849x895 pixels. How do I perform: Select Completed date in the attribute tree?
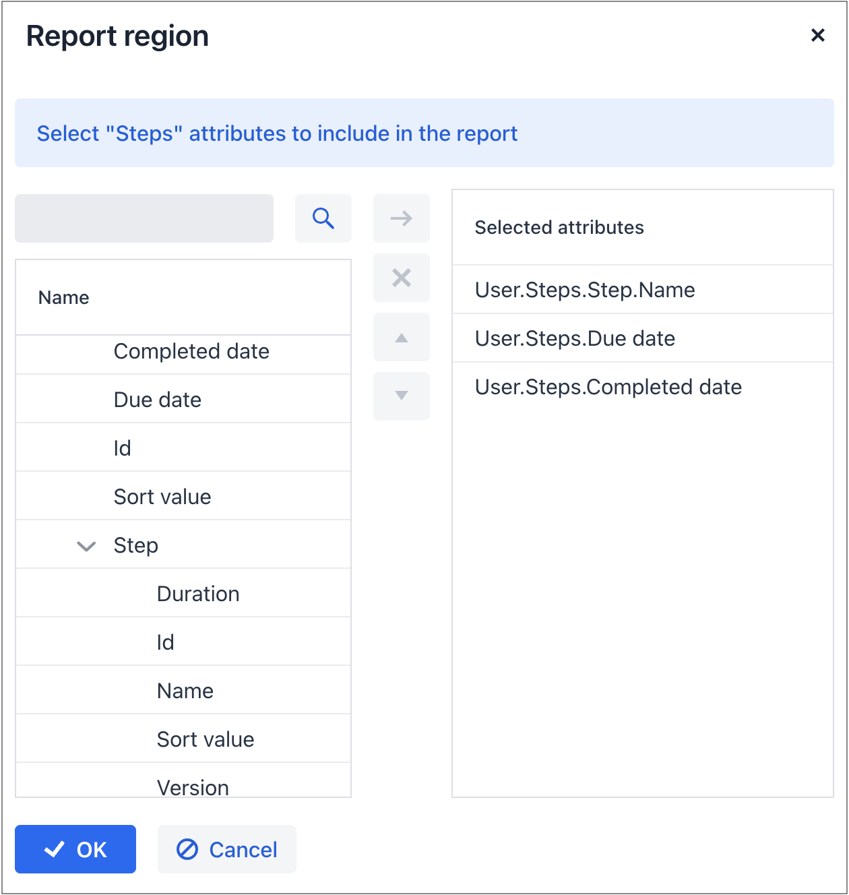click(x=191, y=352)
